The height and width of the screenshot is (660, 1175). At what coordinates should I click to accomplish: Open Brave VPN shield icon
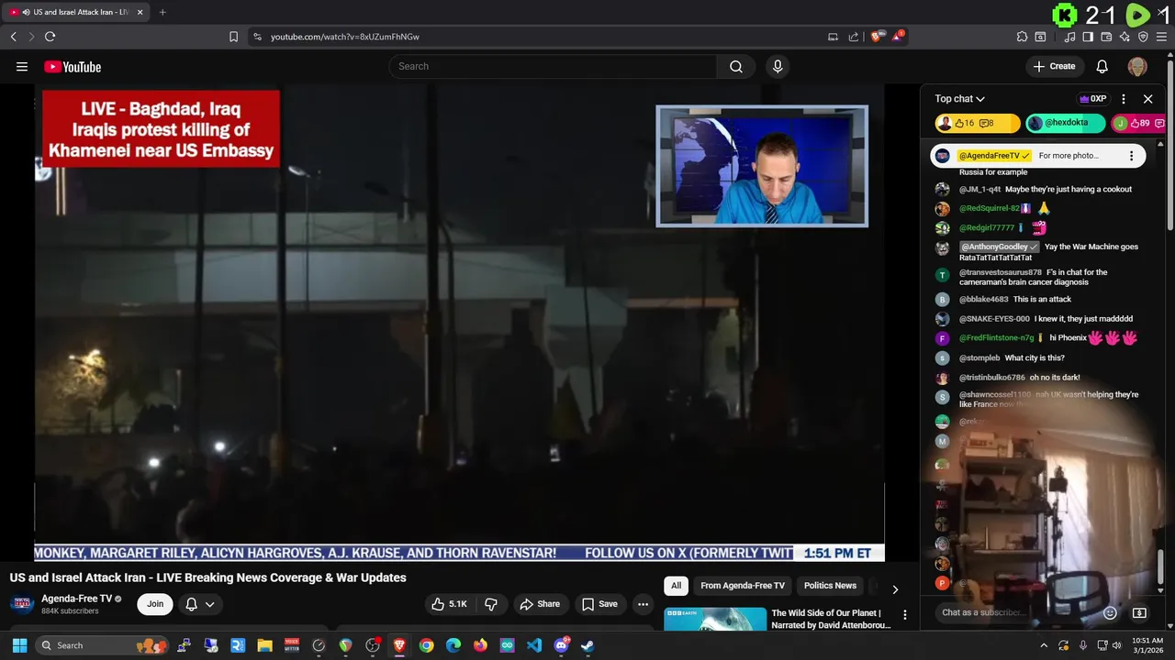click(x=1143, y=37)
